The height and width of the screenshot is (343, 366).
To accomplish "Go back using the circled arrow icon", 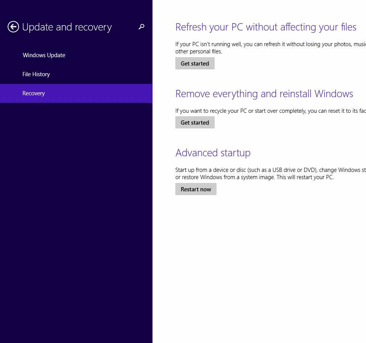I will click(x=13, y=27).
